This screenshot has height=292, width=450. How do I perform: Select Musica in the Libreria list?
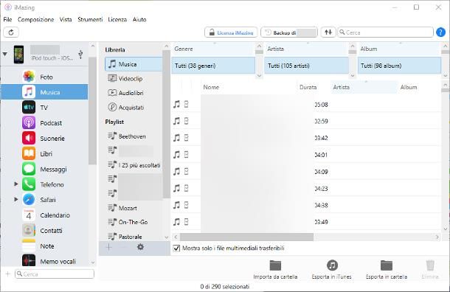point(134,64)
